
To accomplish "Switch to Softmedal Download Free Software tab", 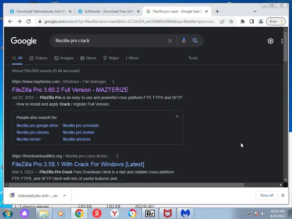I will pyautogui.click(x=109, y=11).
